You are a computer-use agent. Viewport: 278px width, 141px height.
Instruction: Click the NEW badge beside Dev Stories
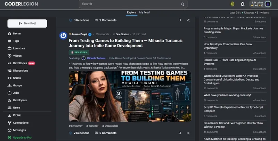31,63
